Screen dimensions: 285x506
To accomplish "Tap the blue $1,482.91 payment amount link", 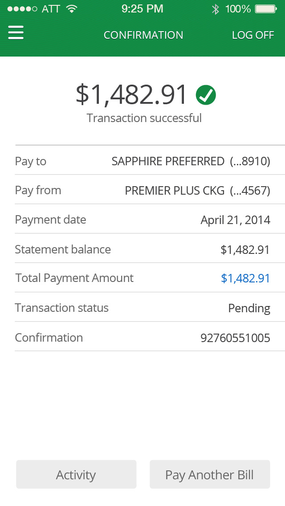I will click(245, 278).
